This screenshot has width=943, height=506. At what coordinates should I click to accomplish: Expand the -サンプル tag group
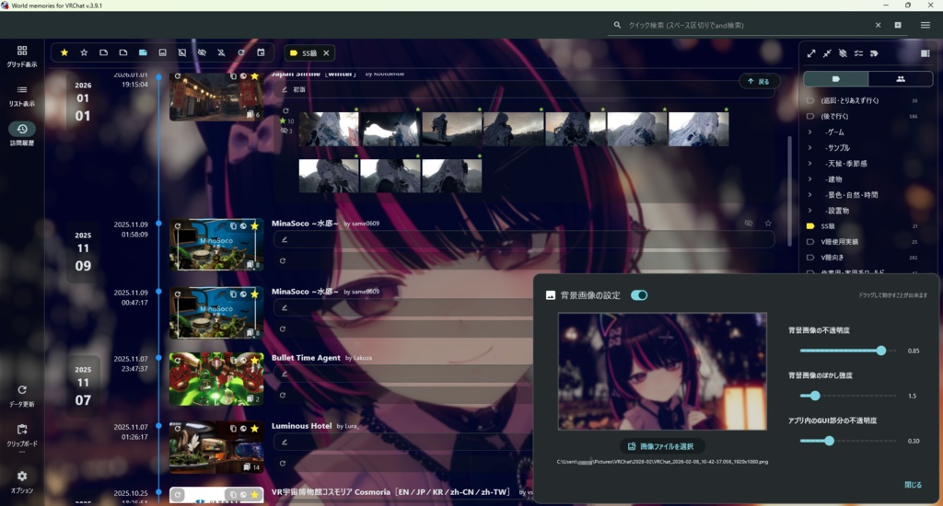point(809,147)
